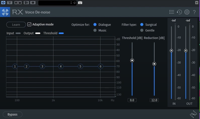The image size is (200, 119).
Task: Click the Voice De-noise title text
Action: coord(38,12)
